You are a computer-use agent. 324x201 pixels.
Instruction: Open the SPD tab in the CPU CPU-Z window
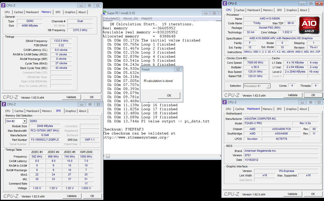(x=279, y=10)
